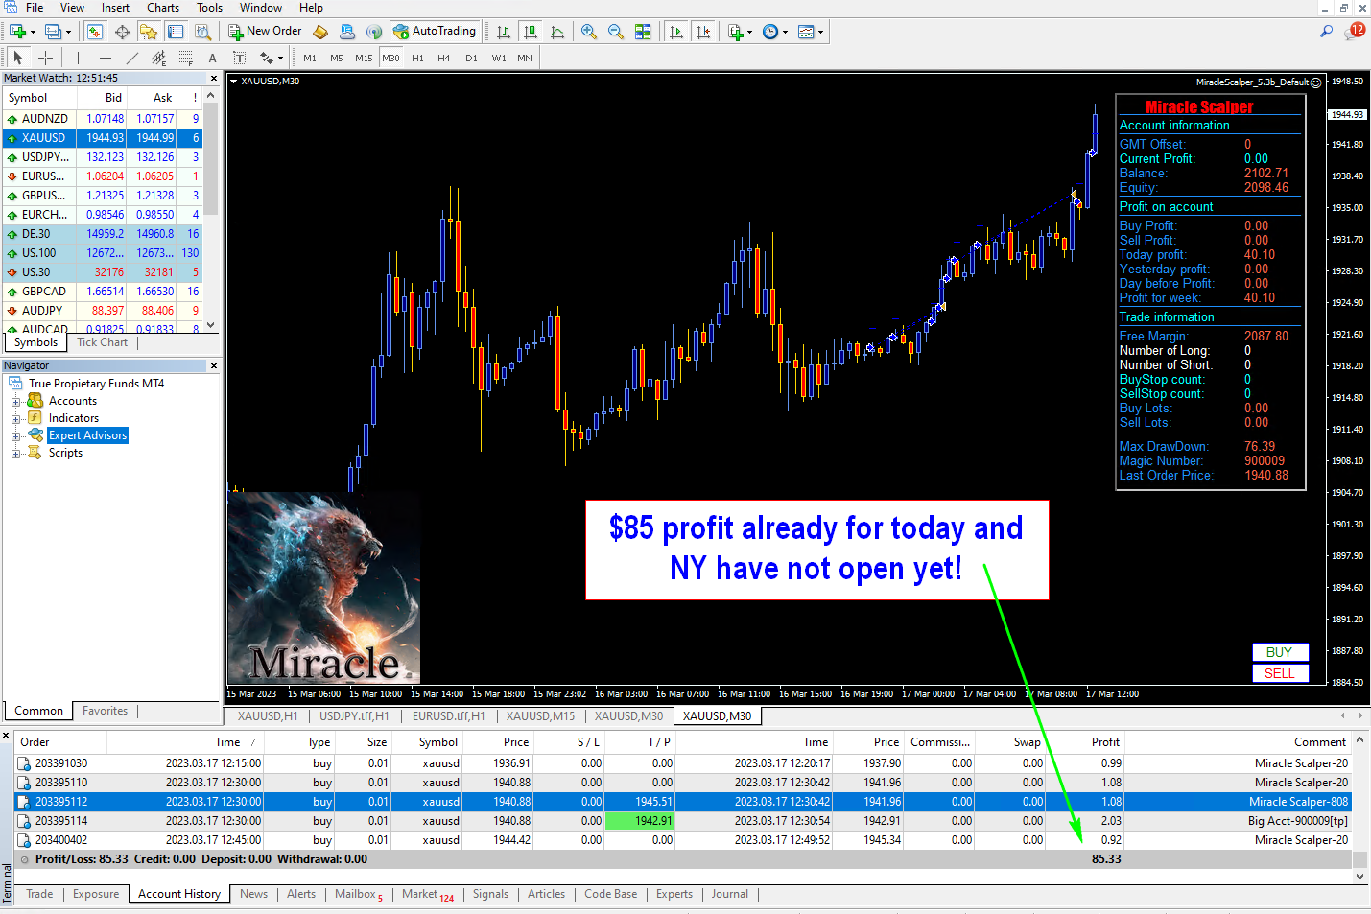Select the Cursor arrow tool
The height and width of the screenshot is (914, 1371).
18,58
